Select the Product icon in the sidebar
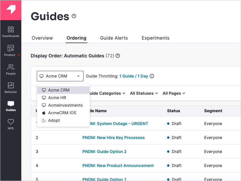The width and height of the screenshot is (241, 181). click(x=11, y=50)
